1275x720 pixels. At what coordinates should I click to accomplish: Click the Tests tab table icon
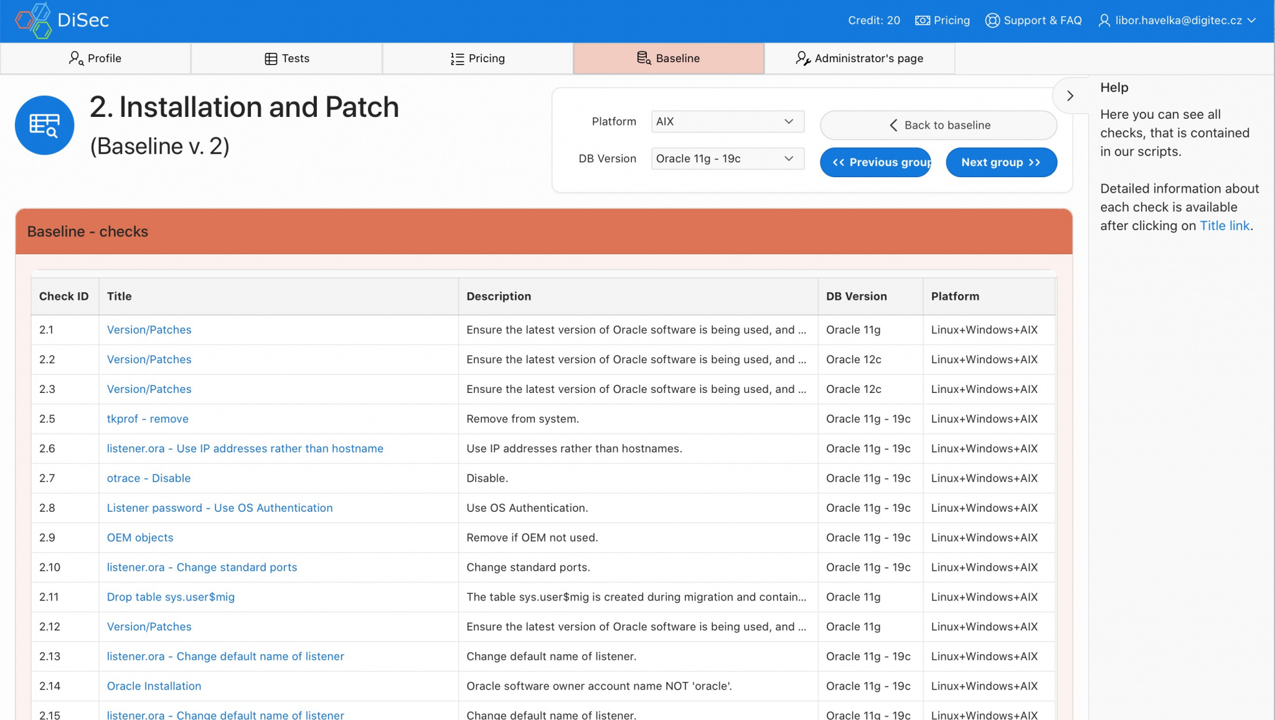click(x=271, y=58)
